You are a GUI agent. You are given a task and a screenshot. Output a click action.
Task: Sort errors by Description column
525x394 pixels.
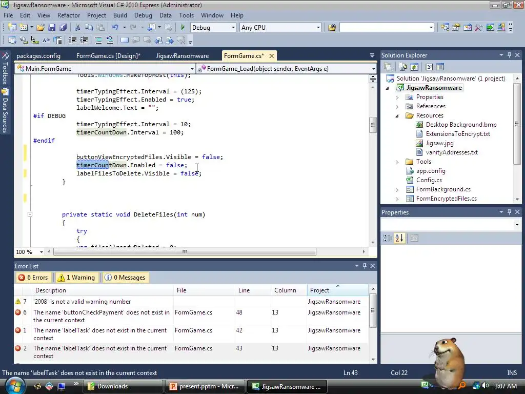[103, 290]
